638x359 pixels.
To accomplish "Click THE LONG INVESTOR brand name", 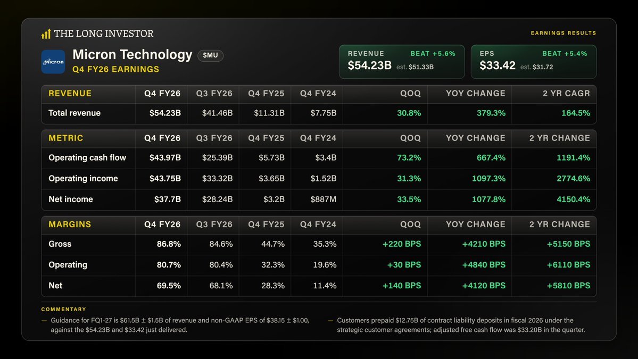I will click(x=104, y=34).
